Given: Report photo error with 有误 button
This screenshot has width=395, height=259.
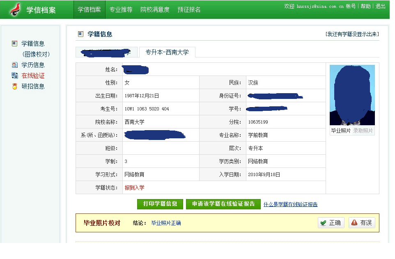Looking at the screenshot, I should point(361,223).
